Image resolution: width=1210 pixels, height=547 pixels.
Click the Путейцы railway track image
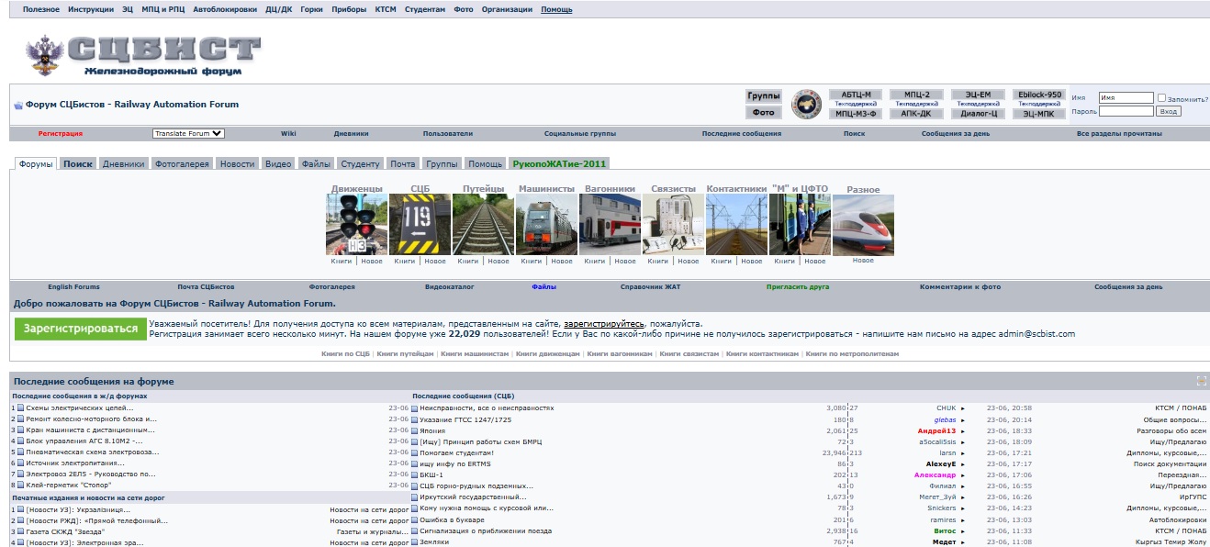(x=483, y=225)
